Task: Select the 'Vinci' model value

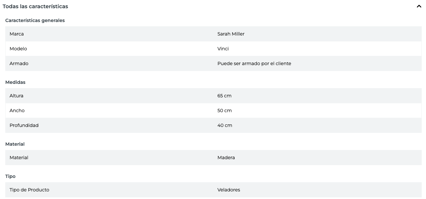Action: coord(223,49)
